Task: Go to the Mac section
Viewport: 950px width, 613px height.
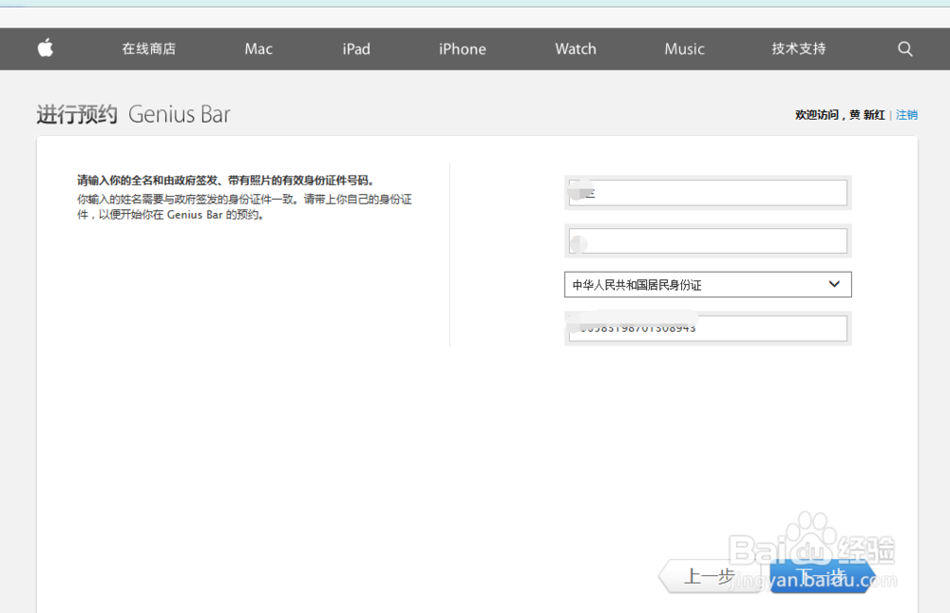Action: click(258, 49)
